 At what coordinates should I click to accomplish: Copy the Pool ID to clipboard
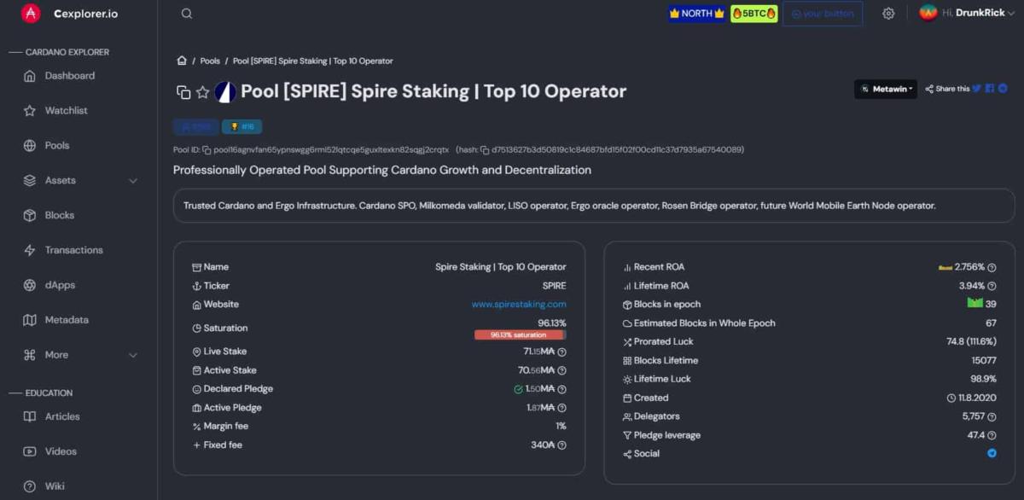[207, 150]
